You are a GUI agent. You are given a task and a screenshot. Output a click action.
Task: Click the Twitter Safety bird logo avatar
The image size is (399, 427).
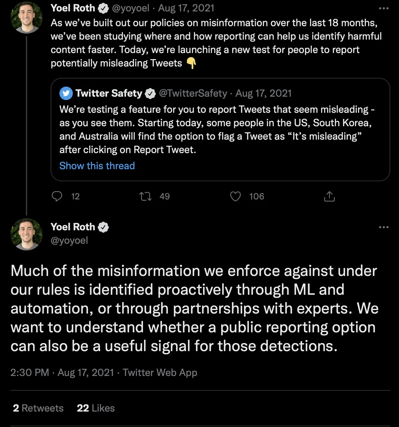(x=66, y=93)
